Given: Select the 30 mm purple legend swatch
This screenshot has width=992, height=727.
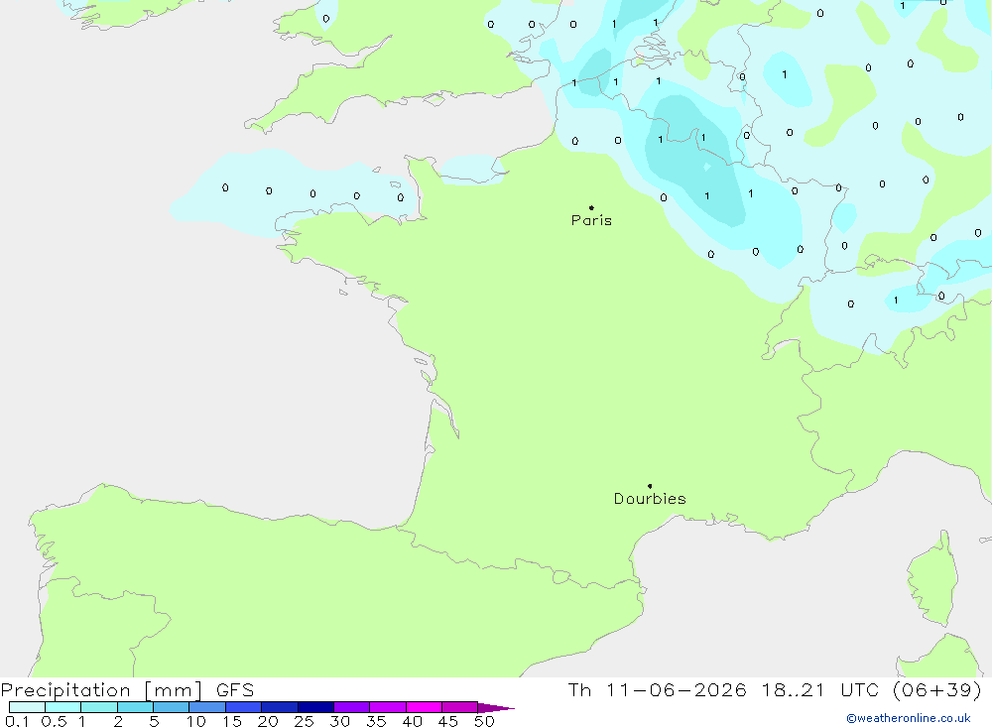Looking at the screenshot, I should coord(352,707).
